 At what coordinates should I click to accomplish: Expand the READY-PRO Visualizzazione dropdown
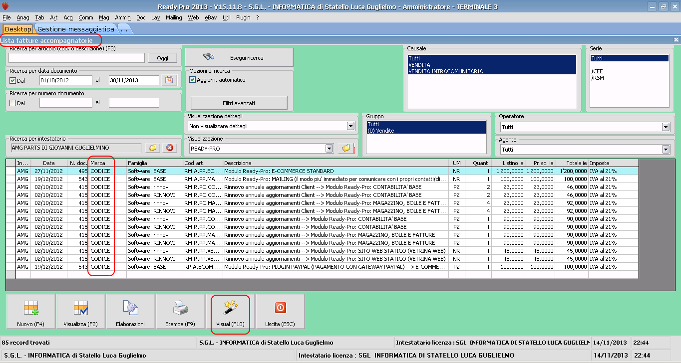click(329, 148)
